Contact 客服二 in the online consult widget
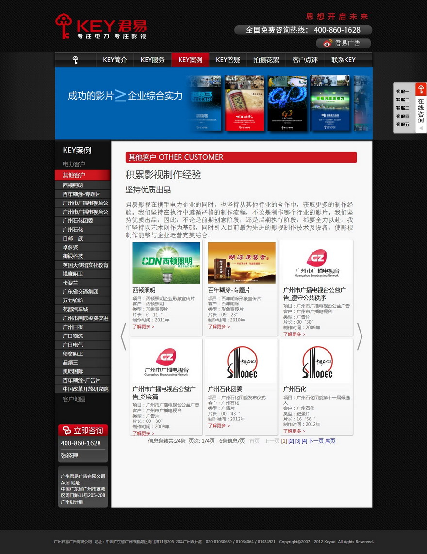The width and height of the screenshot is (427, 554). (x=403, y=100)
